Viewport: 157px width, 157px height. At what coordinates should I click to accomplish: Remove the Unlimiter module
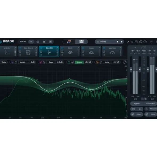pyautogui.click(x=15, y=48)
